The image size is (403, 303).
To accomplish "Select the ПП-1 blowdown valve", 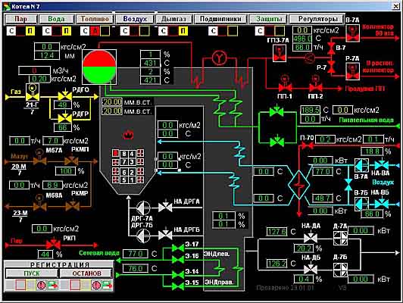I will [x=285, y=84].
